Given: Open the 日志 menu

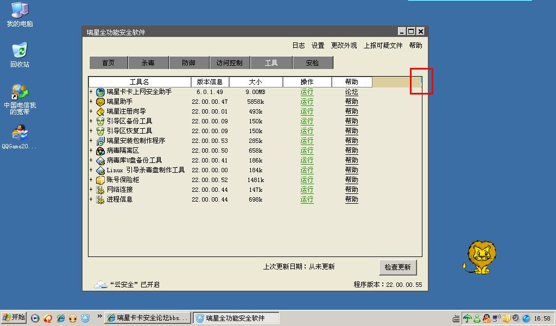Looking at the screenshot, I should point(299,46).
